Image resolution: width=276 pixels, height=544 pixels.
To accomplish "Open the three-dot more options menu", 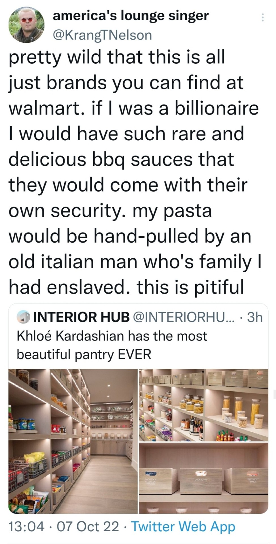I will click(x=263, y=18).
